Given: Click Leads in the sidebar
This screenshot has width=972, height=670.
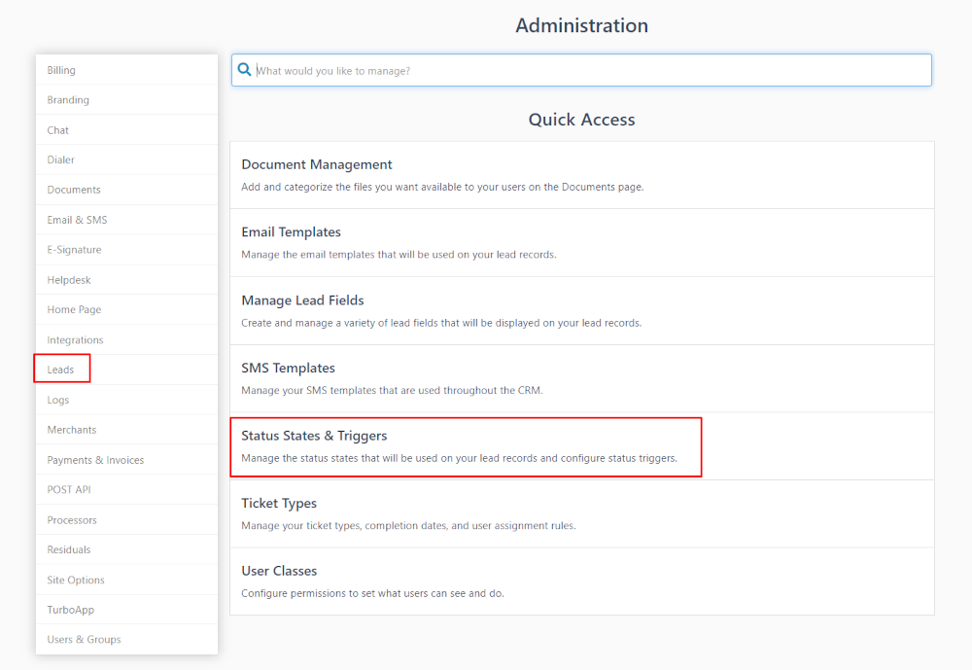Looking at the screenshot, I should click(127, 370).
